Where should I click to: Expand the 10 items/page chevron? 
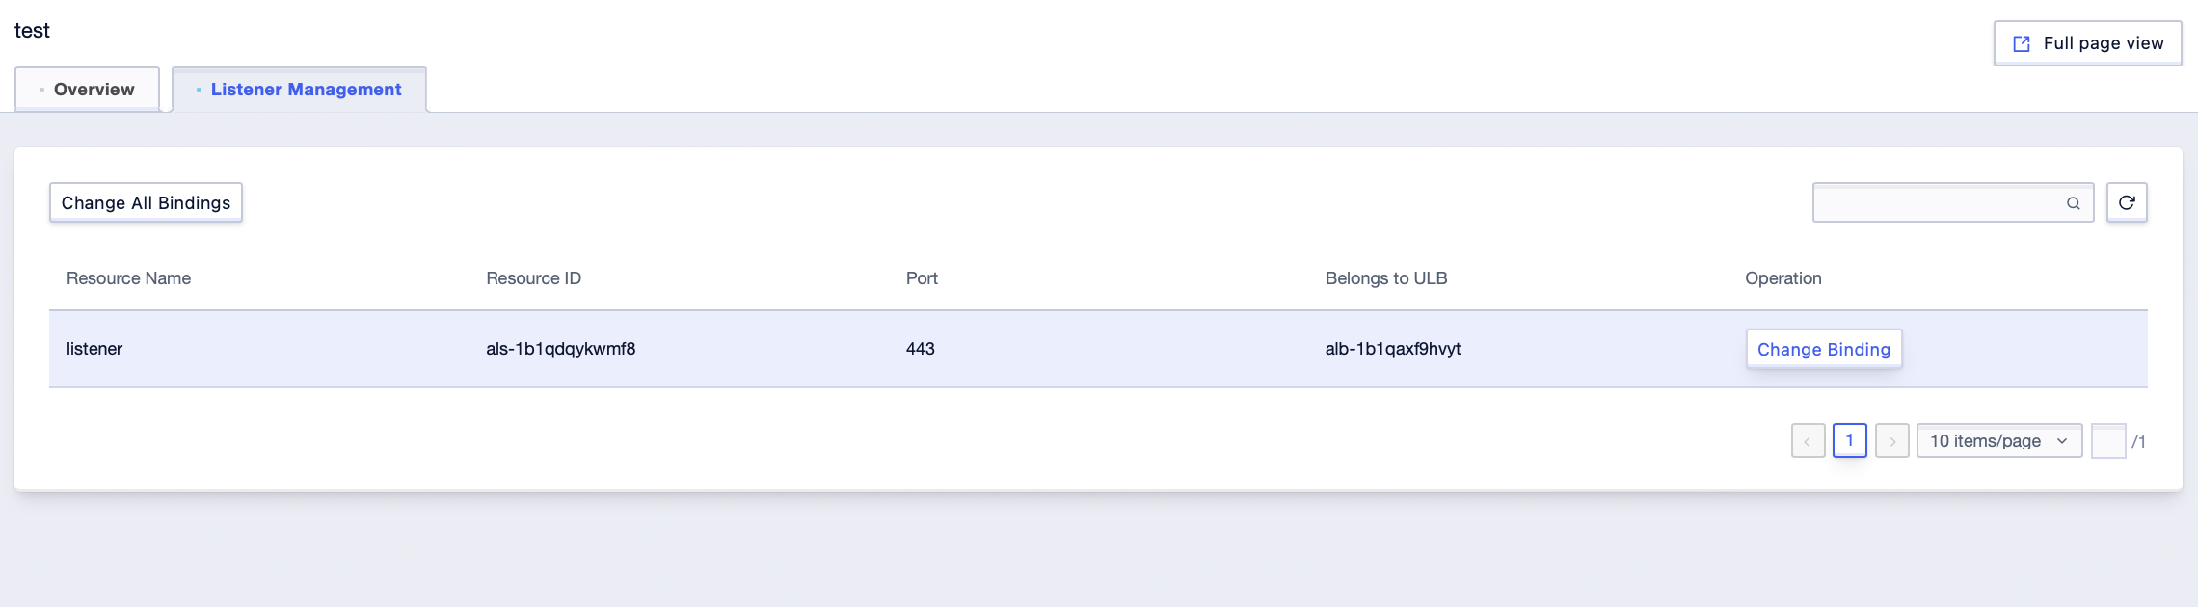[x=2062, y=441]
